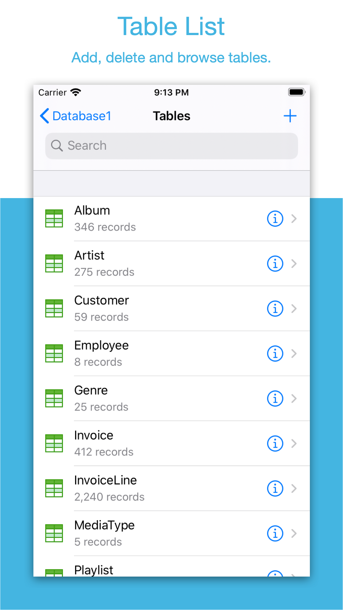Expand the Employee row via its chevron
This screenshot has width=343, height=610.
click(x=294, y=353)
